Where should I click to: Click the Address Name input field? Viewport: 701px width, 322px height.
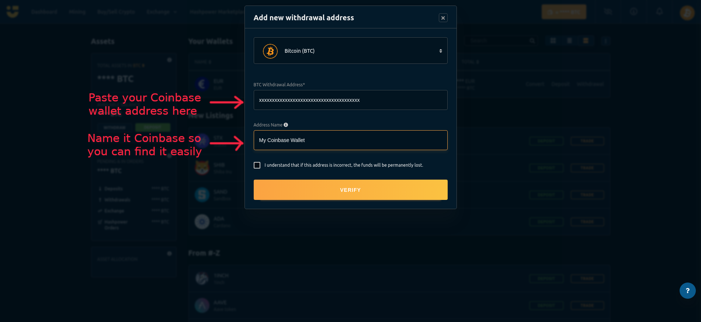[350, 140]
